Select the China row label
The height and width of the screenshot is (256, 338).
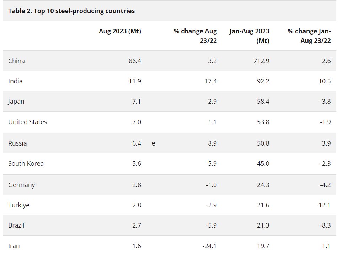[17, 61]
